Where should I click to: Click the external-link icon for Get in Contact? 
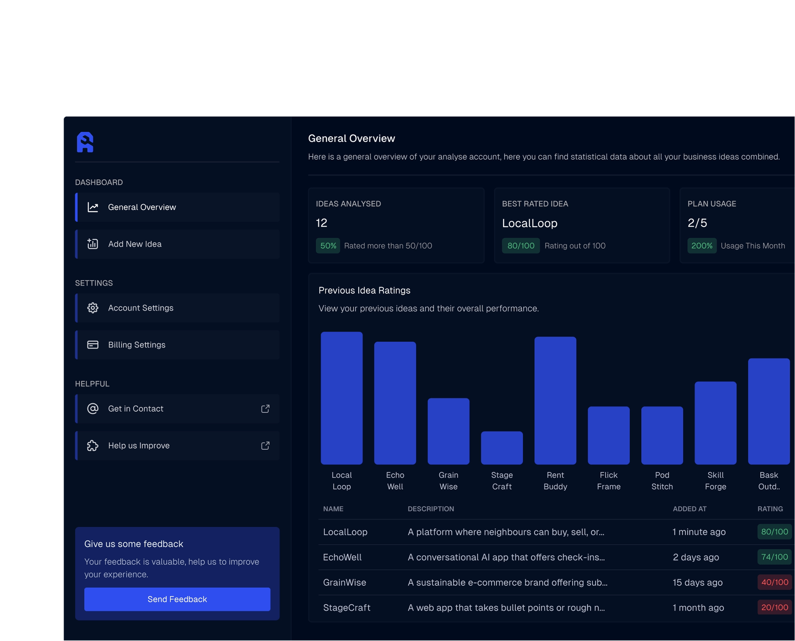point(265,409)
